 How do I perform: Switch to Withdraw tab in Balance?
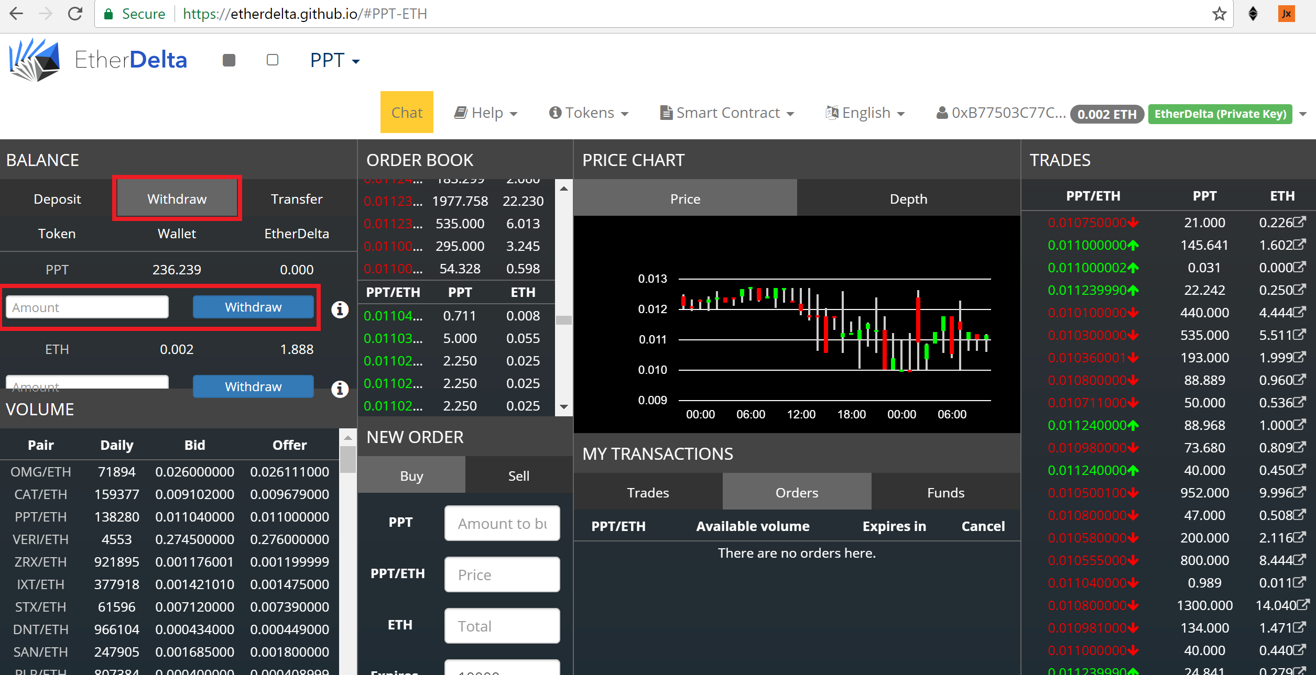pyautogui.click(x=177, y=199)
